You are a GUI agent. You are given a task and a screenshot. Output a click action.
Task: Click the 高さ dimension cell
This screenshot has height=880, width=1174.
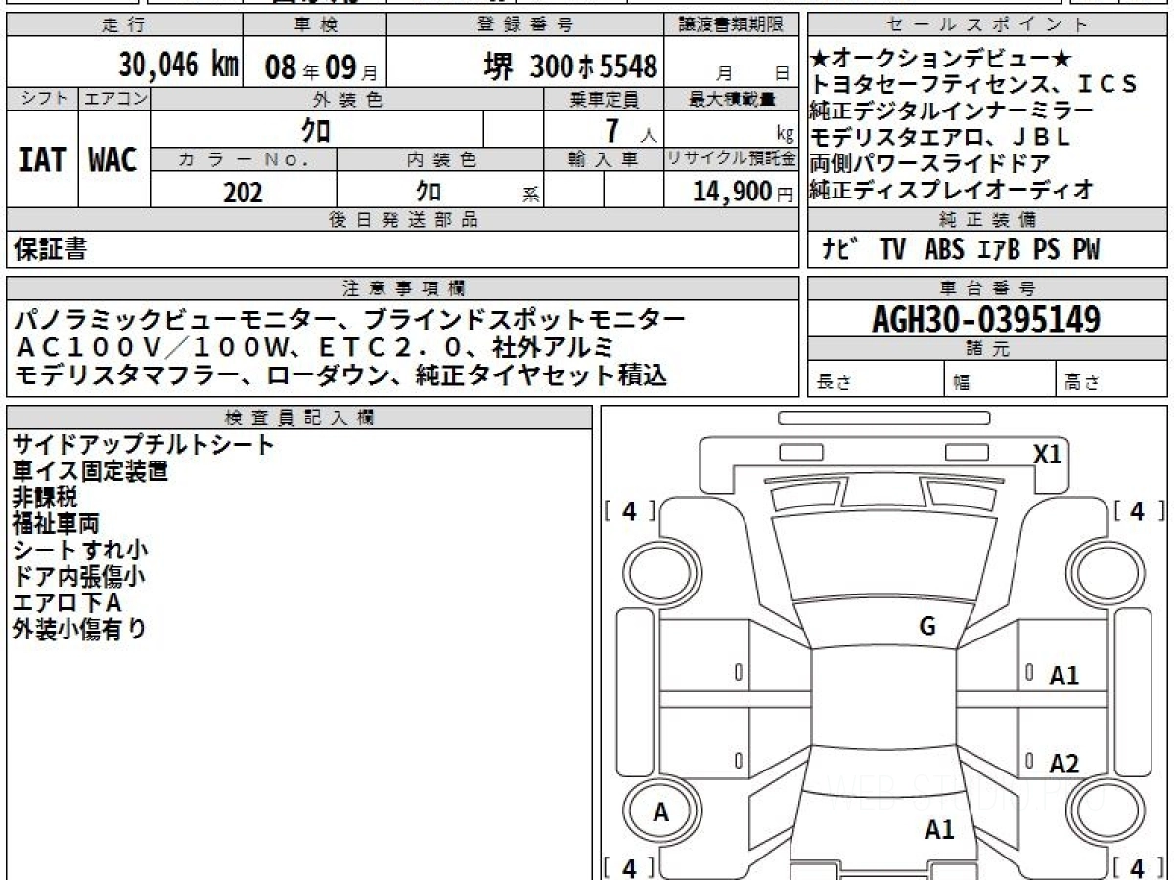(x=1111, y=379)
